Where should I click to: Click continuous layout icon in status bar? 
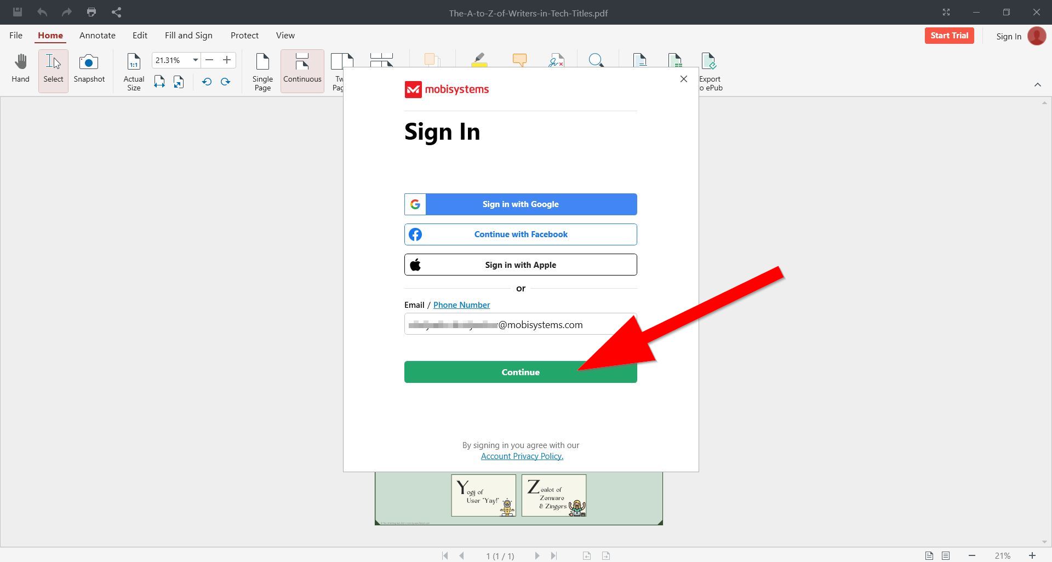tap(946, 555)
